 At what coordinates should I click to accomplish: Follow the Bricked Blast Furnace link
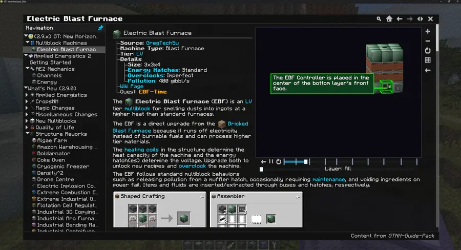tap(180, 127)
